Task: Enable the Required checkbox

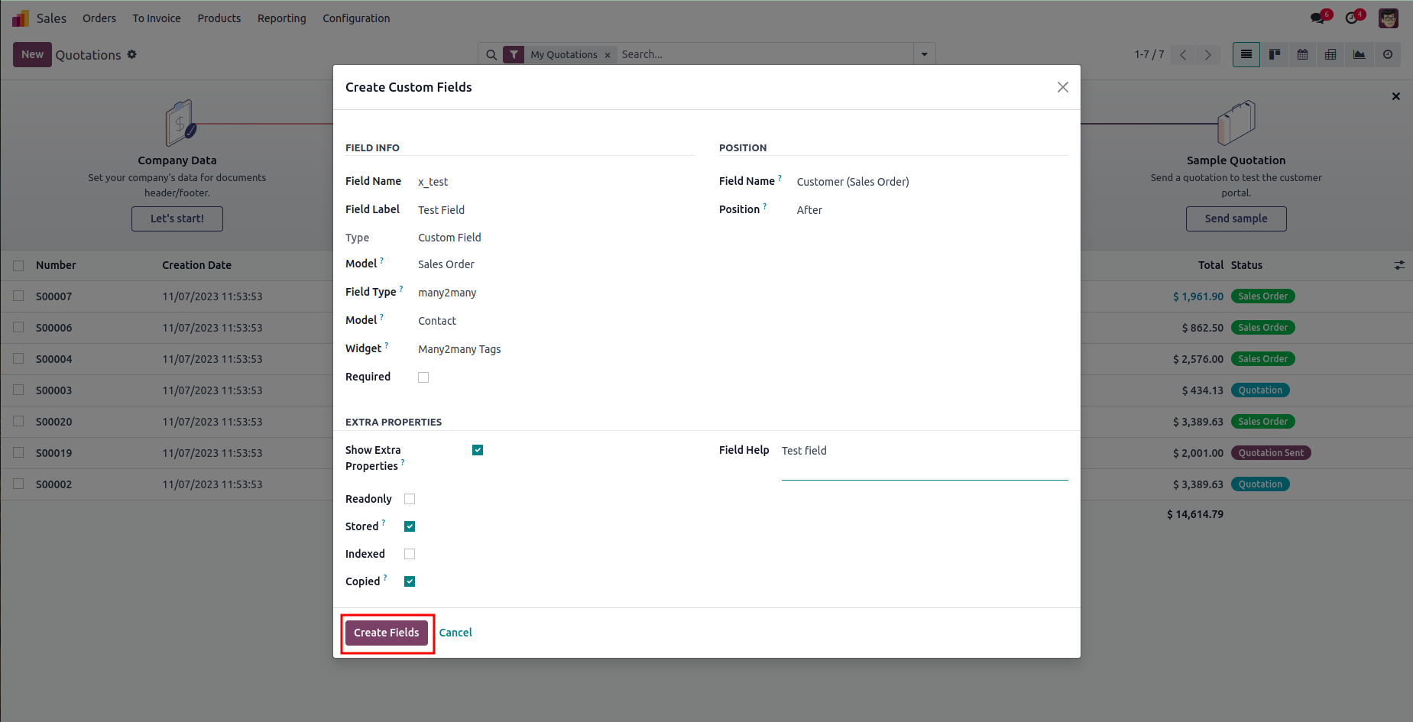Action: (x=423, y=377)
